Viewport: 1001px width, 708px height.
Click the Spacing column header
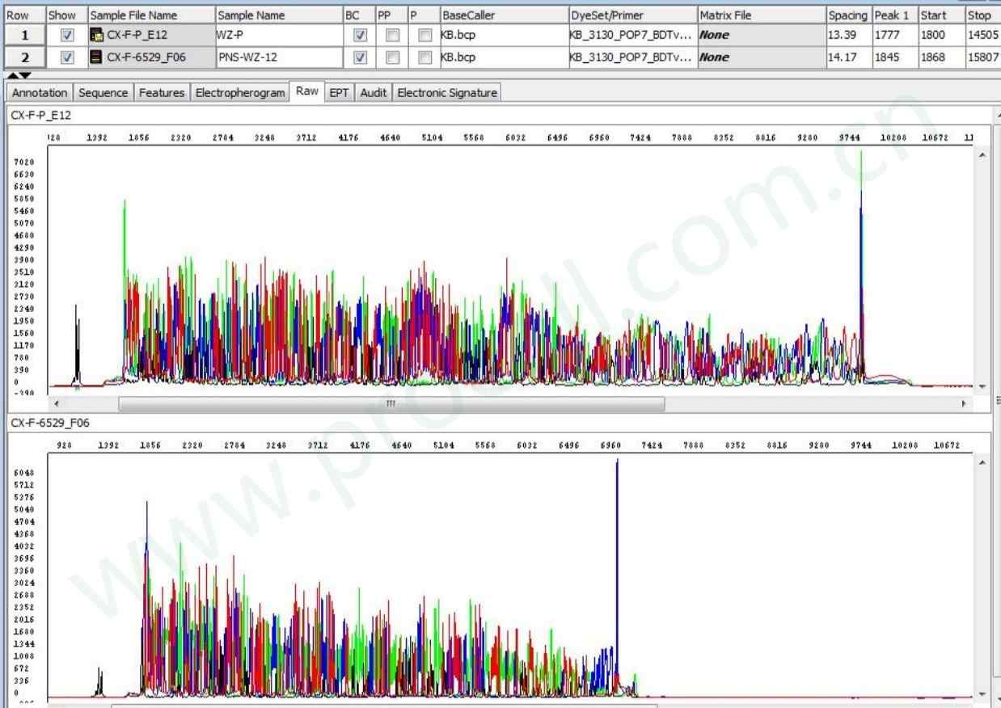[x=848, y=15]
